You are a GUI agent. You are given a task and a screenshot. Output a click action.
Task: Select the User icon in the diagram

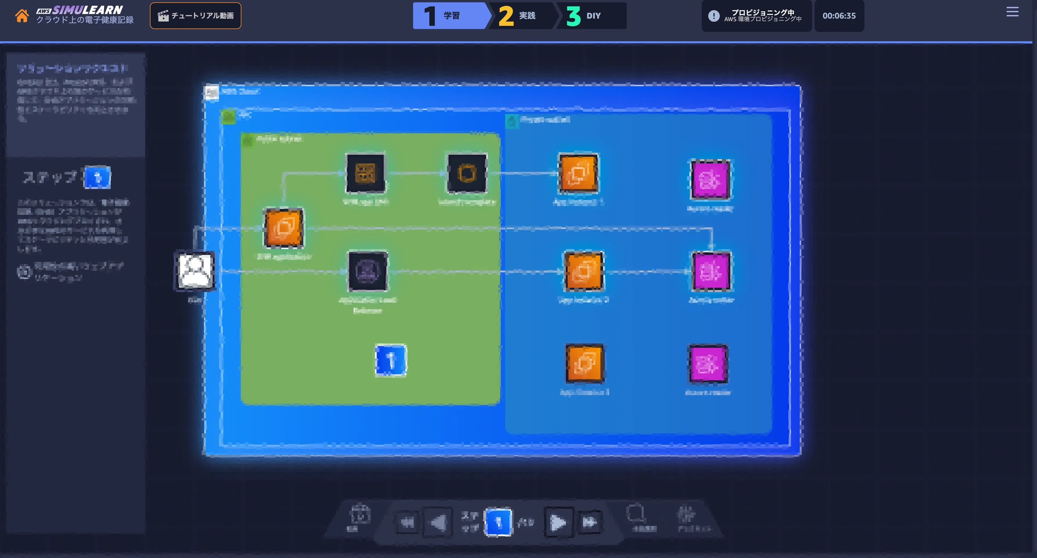[x=195, y=271]
